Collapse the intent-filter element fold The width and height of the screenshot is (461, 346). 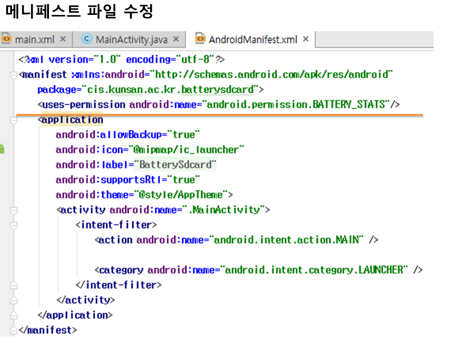click(x=13, y=225)
